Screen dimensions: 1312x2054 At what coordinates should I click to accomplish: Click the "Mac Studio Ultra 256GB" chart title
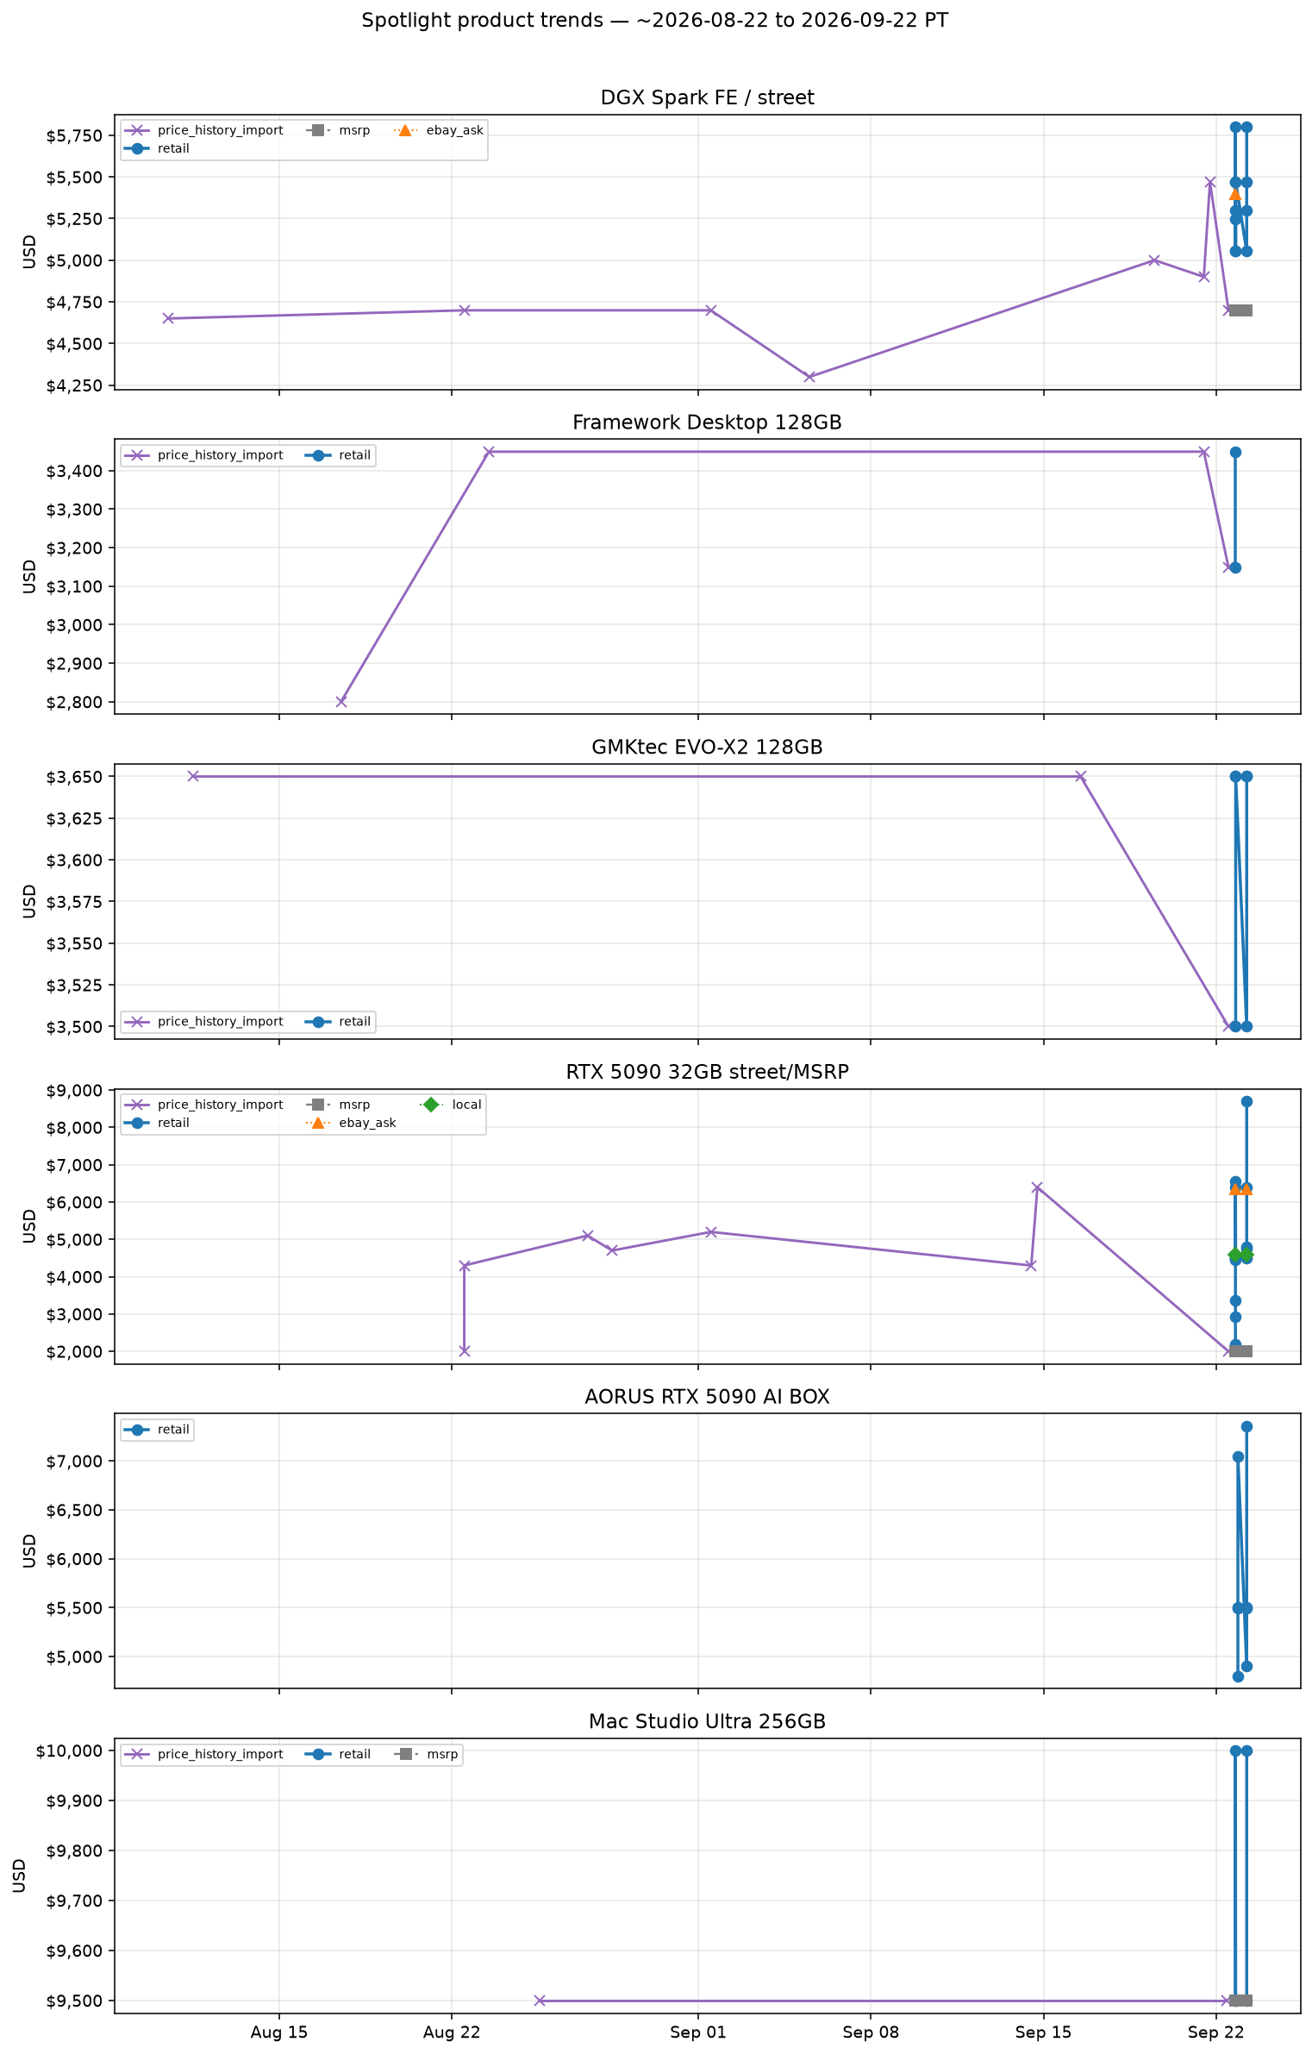(x=707, y=1722)
